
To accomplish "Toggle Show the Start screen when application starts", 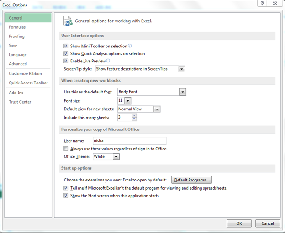I will point(66,196).
